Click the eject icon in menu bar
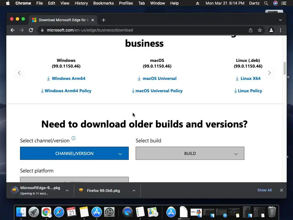This screenshot has height=220, width=293. pos(197,3)
